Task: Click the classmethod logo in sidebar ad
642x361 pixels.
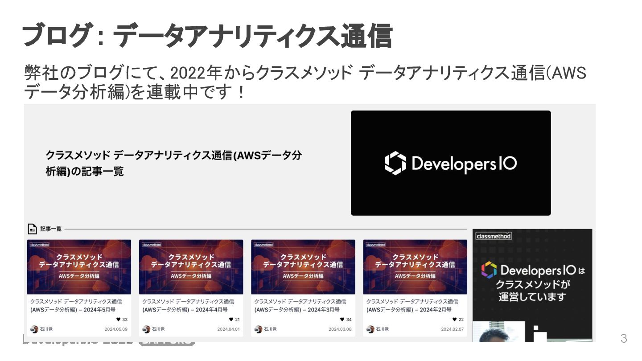Action: click(494, 236)
